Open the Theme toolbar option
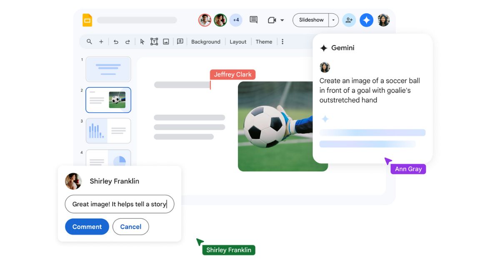This screenshot has width=500, height=262. 264,42
